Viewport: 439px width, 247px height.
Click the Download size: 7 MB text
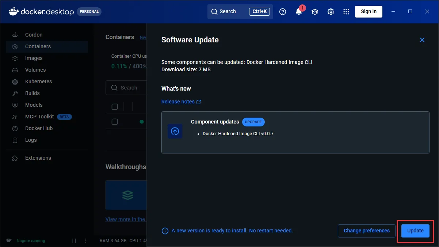[186, 69]
